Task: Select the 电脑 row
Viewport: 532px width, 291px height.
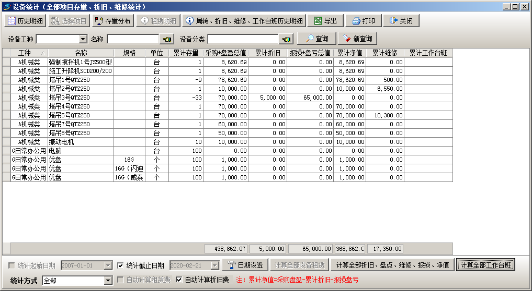Action: (x=228, y=151)
